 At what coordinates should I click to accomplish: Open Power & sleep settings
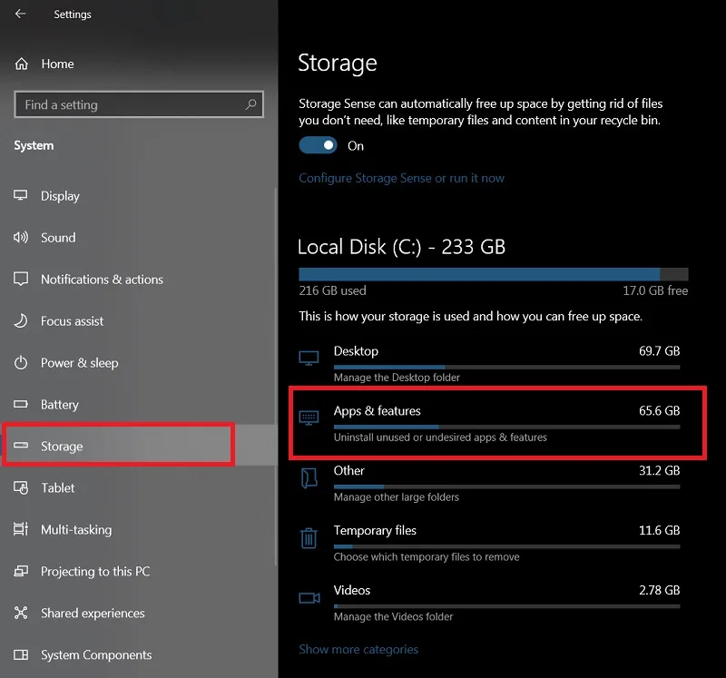pyautogui.click(x=138, y=363)
